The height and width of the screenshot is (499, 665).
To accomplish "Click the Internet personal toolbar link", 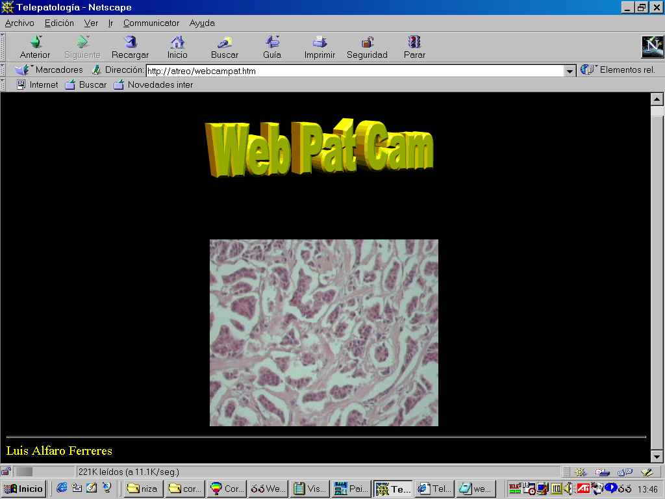I will click(x=37, y=84).
